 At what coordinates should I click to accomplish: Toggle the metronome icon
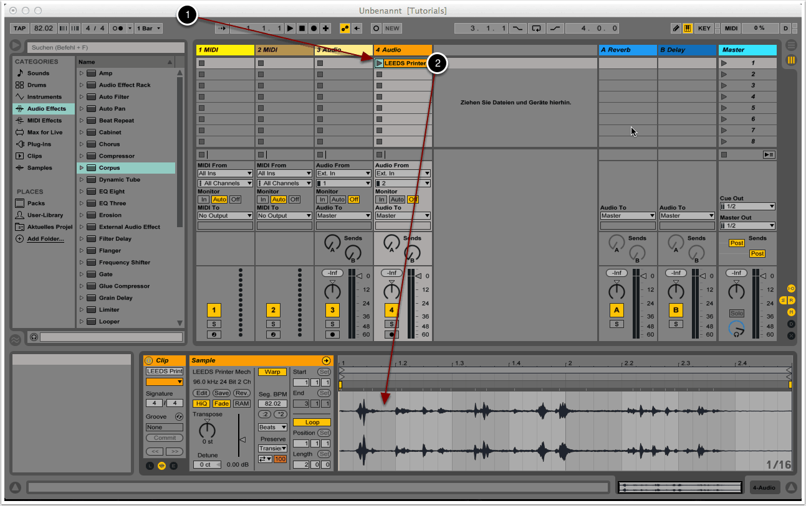pos(117,28)
